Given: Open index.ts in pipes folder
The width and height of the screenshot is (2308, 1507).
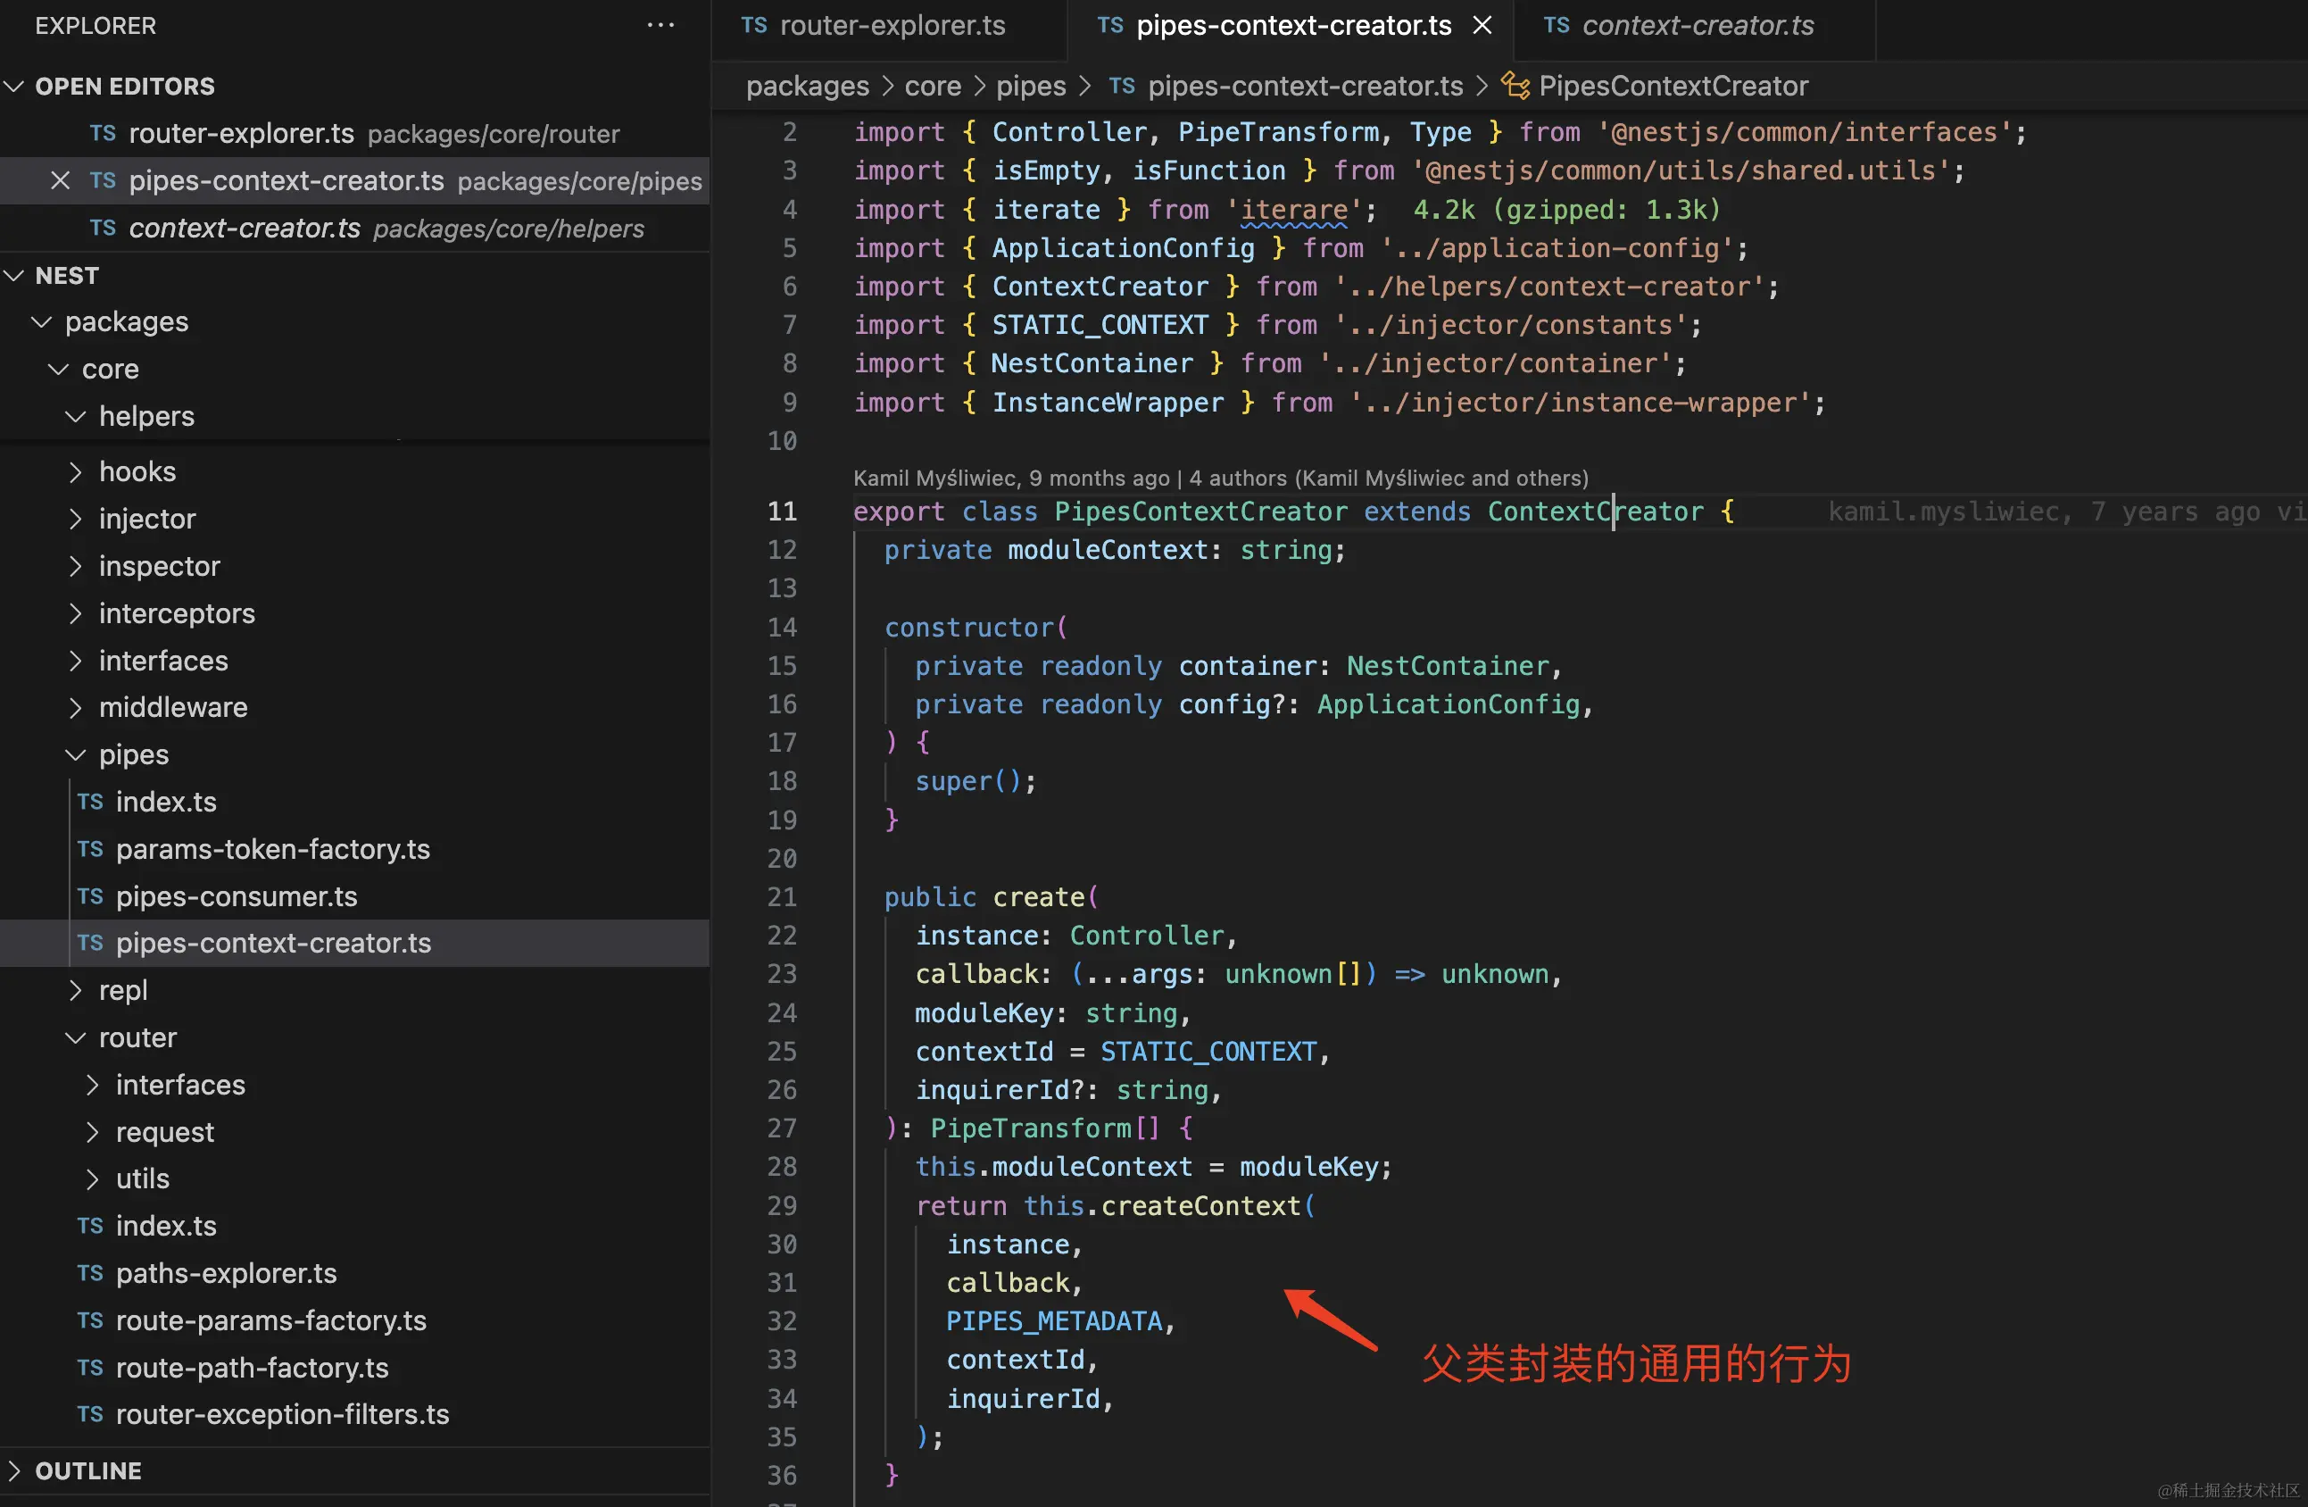Looking at the screenshot, I should [x=355, y=802].
